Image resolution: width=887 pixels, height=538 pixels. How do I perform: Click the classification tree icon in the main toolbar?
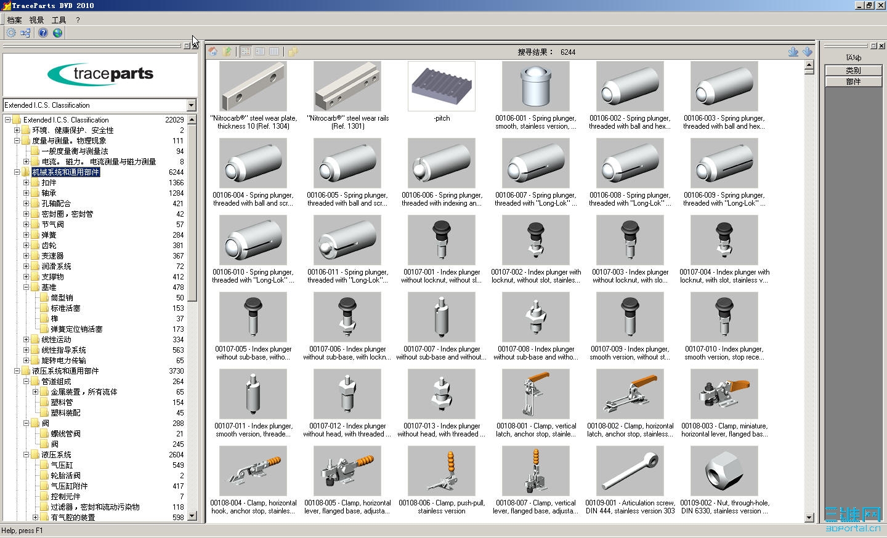[x=25, y=33]
